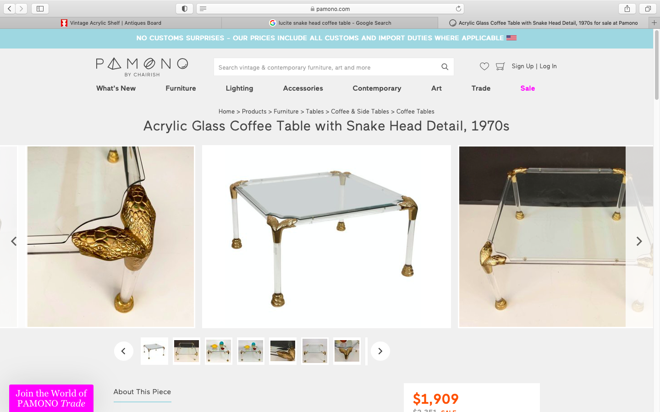Open the Safari tab overview icon

click(648, 9)
